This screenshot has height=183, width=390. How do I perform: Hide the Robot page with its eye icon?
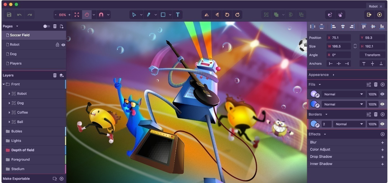click(x=63, y=45)
